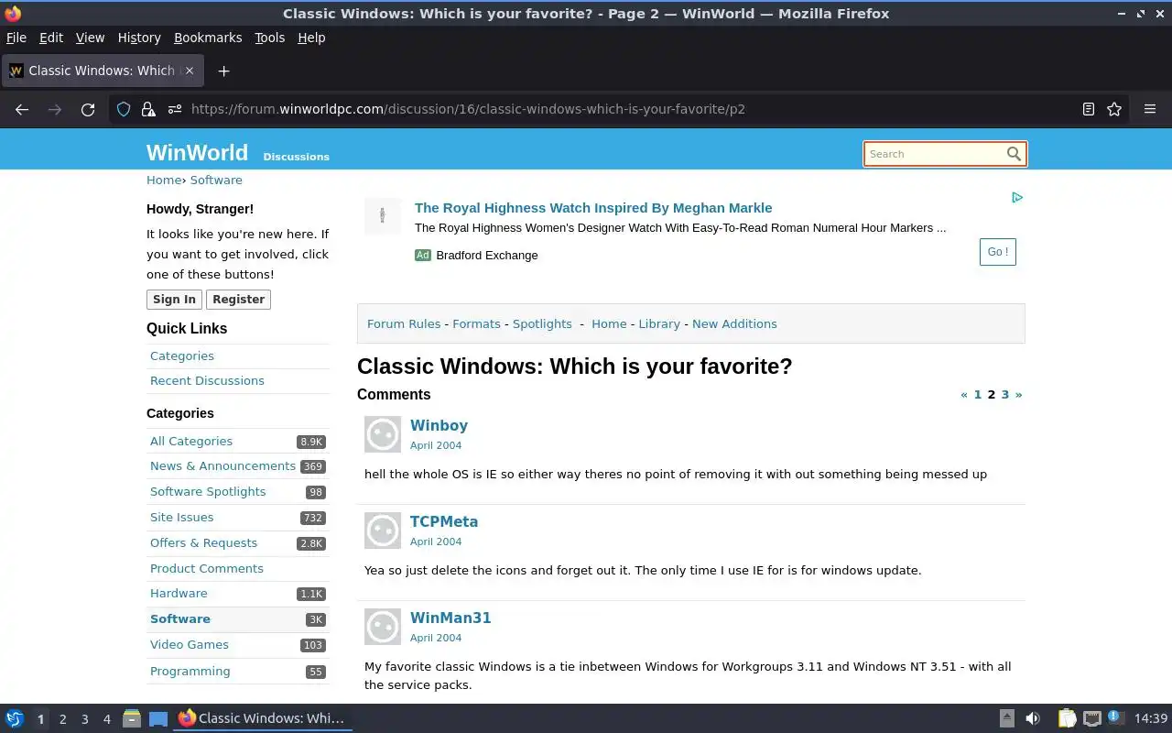Open the network tray icon
Screen dimensions: 1172x733
pyautogui.click(x=1091, y=718)
